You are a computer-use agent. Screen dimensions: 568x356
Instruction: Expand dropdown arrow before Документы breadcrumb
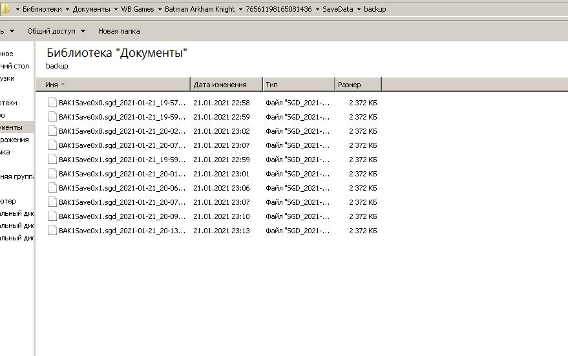[x=67, y=10]
